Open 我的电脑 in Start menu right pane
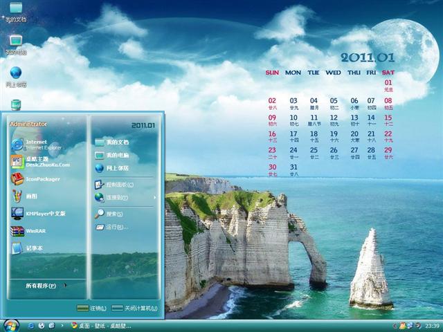443x332 pixels. click(112, 155)
